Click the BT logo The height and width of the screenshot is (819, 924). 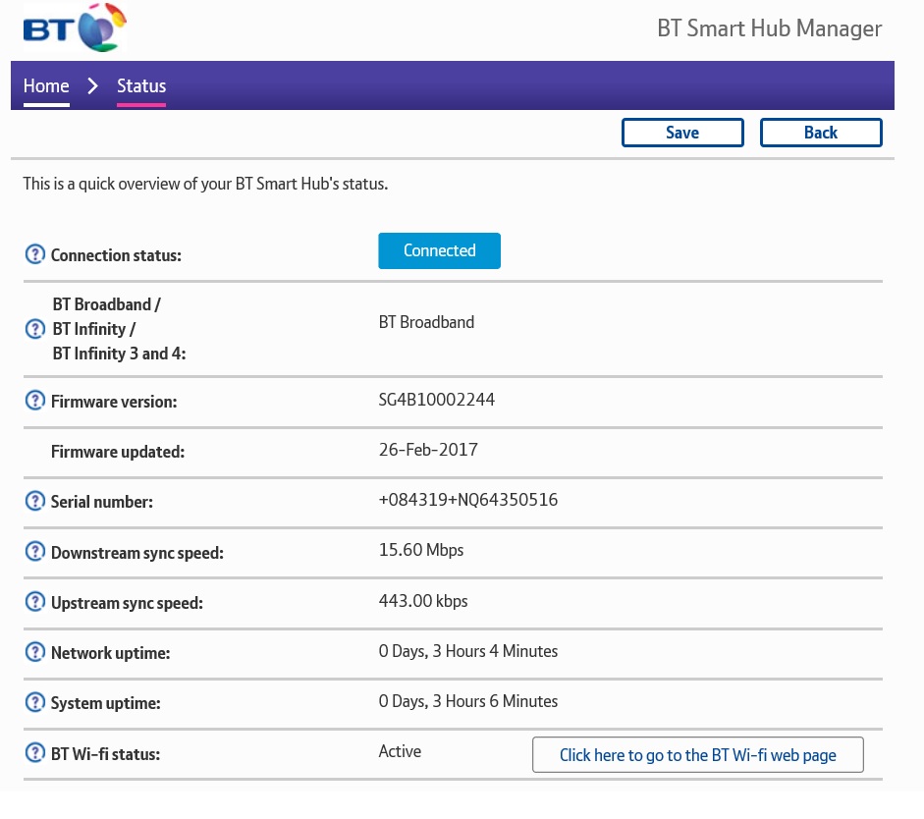click(x=75, y=28)
